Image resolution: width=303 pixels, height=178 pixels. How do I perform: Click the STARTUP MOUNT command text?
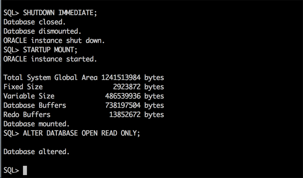pyautogui.click(x=50, y=50)
